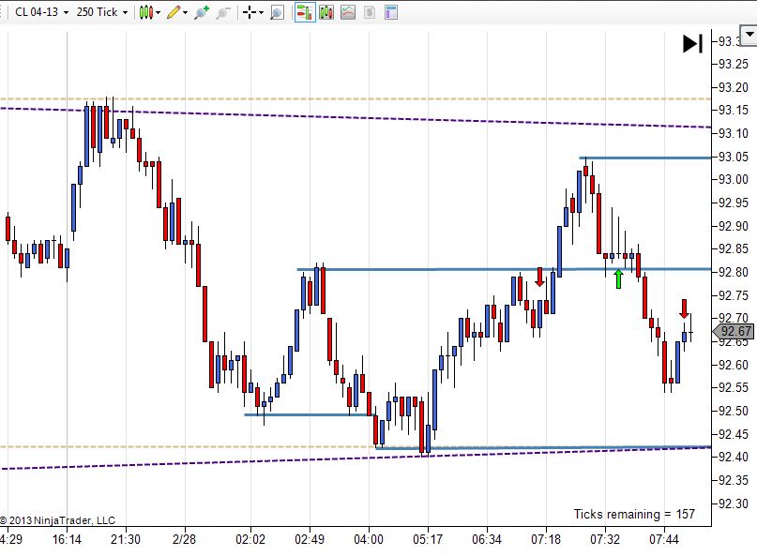The width and height of the screenshot is (757, 556).
Task: Click the 93.20 price axis label
Action: (734, 87)
